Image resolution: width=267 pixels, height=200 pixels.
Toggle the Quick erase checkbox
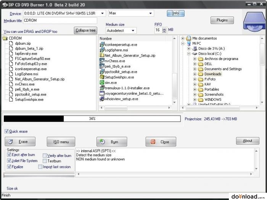click(6, 131)
